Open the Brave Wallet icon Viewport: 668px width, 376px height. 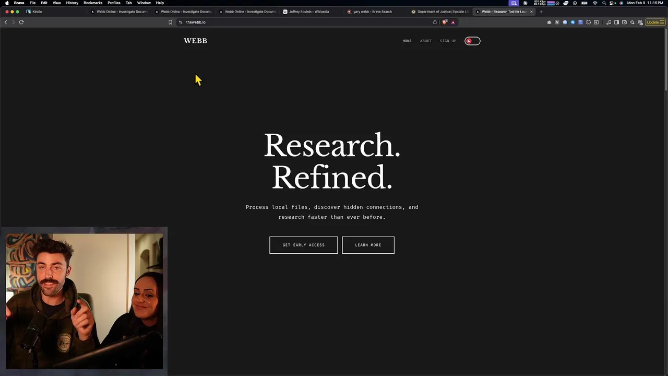point(624,22)
